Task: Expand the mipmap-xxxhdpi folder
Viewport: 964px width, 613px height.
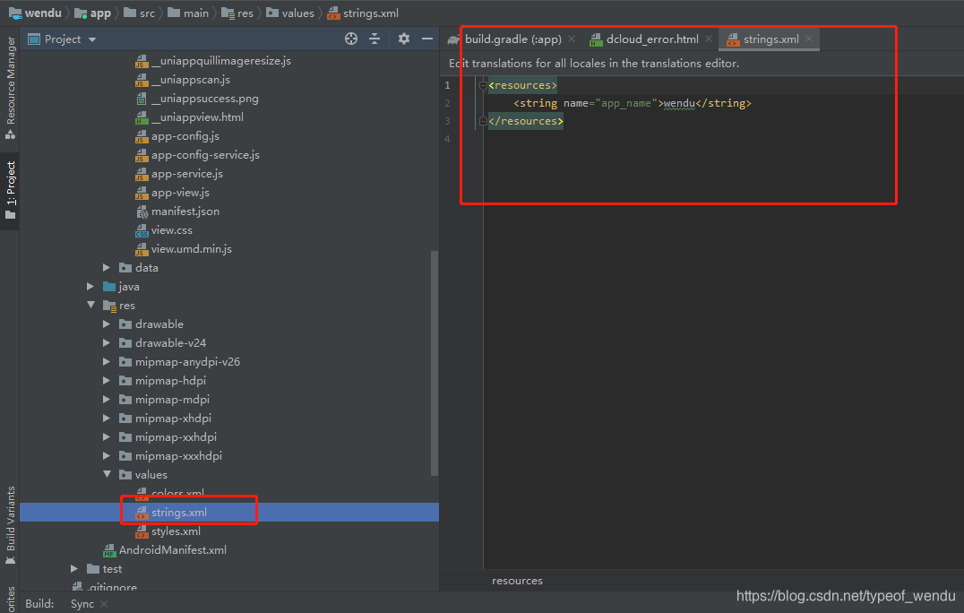Action: [x=107, y=455]
